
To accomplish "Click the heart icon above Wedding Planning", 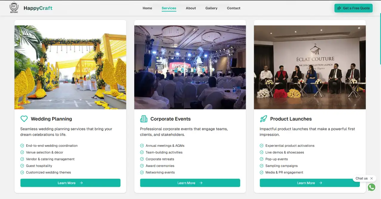I will pos(24,118).
